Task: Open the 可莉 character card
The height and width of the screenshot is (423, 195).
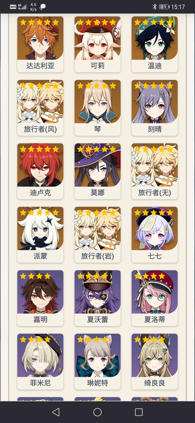Action: pyautogui.click(x=97, y=44)
